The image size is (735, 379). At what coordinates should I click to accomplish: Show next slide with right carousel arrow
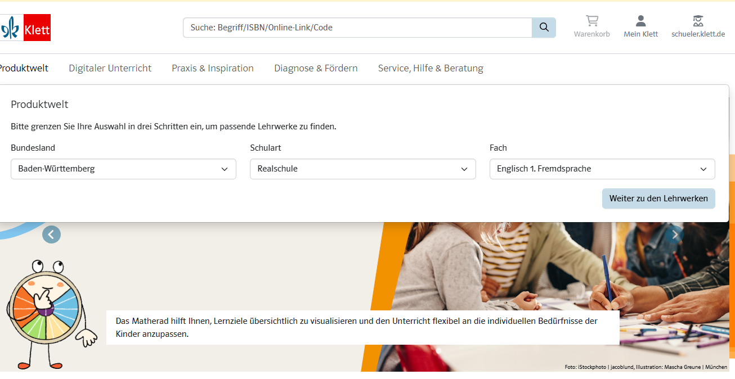tap(674, 234)
